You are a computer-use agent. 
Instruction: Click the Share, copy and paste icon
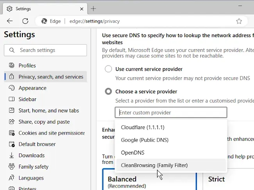[11, 121]
